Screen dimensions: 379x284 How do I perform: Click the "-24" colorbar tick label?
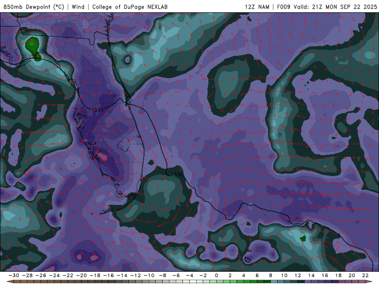pyautogui.click(x=54, y=275)
